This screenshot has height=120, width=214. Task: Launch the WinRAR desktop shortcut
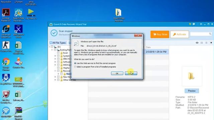(x=18, y=113)
